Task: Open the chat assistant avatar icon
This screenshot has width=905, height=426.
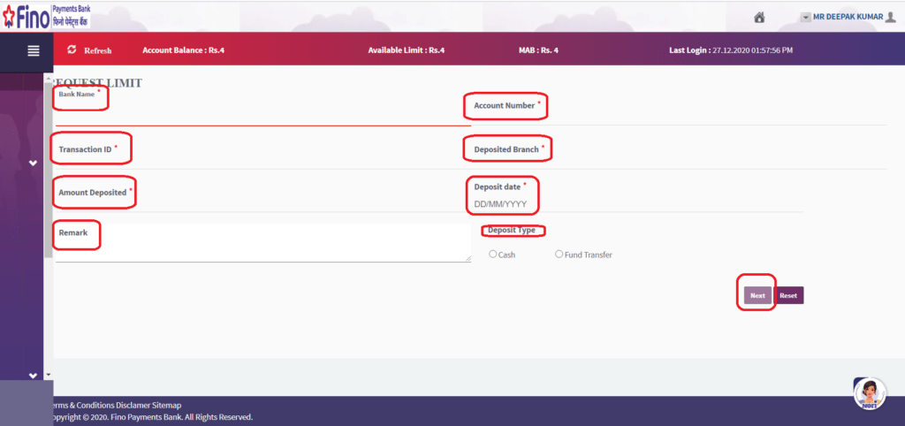Action: click(x=870, y=393)
